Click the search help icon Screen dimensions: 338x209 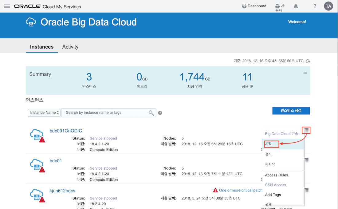click(x=160, y=113)
